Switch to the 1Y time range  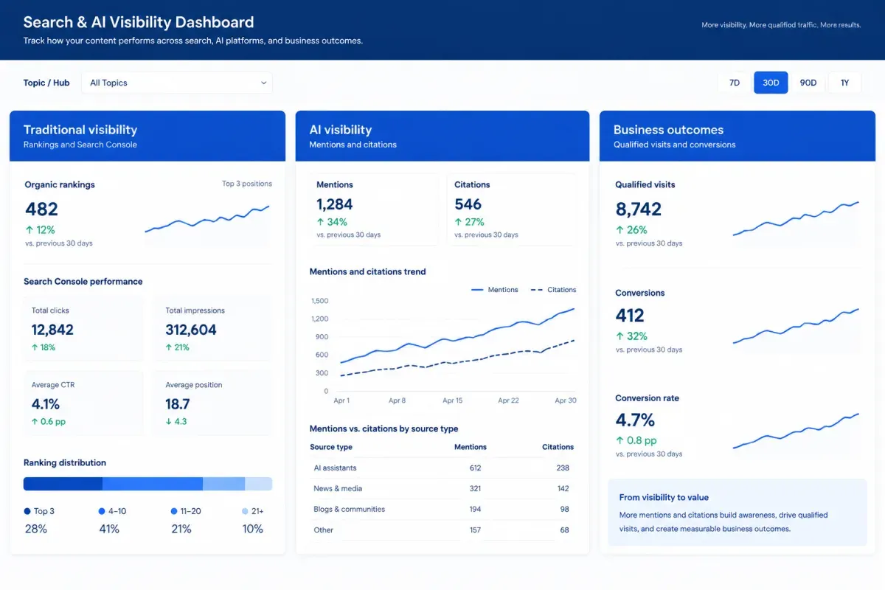[x=845, y=83]
